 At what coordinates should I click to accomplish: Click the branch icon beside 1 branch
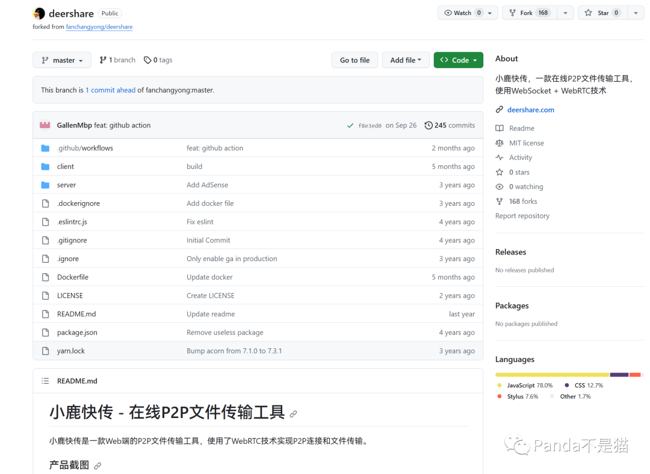(x=103, y=60)
